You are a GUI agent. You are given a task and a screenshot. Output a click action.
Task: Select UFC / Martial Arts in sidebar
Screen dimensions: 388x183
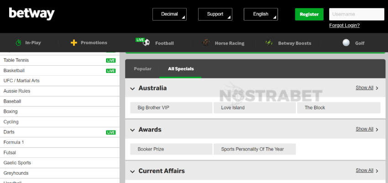pyautogui.click(x=60, y=81)
